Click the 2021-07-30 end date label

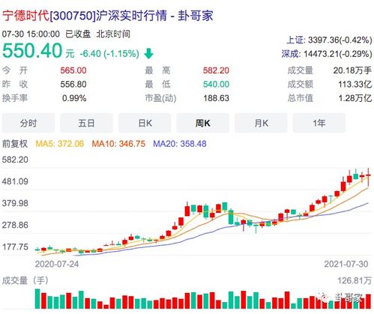(x=346, y=264)
